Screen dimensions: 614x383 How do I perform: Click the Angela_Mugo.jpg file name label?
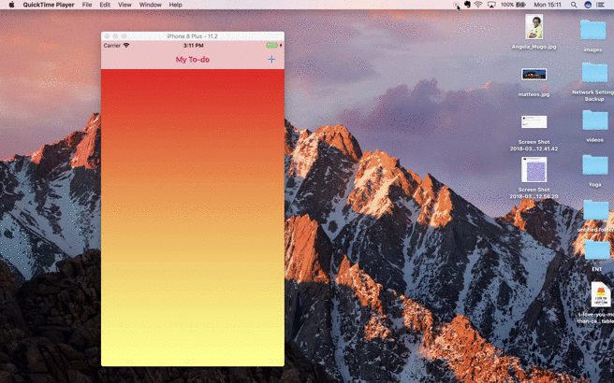pyautogui.click(x=534, y=47)
